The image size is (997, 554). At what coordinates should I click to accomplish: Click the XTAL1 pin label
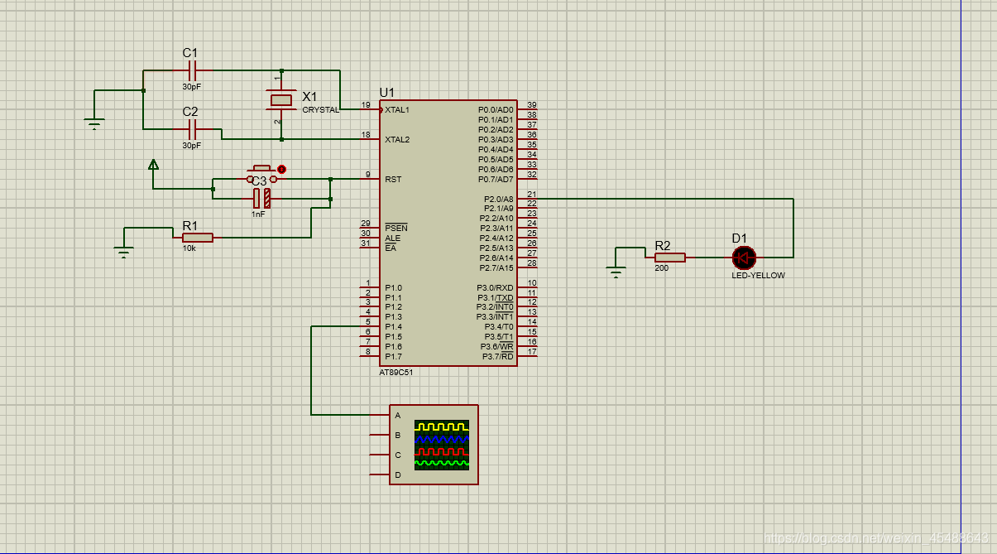397,110
